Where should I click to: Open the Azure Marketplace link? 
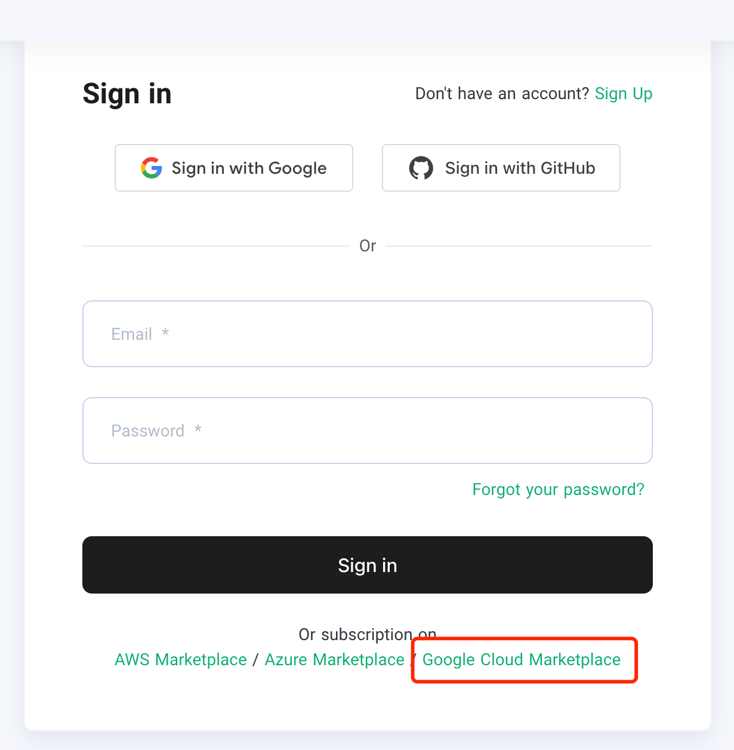click(x=334, y=659)
